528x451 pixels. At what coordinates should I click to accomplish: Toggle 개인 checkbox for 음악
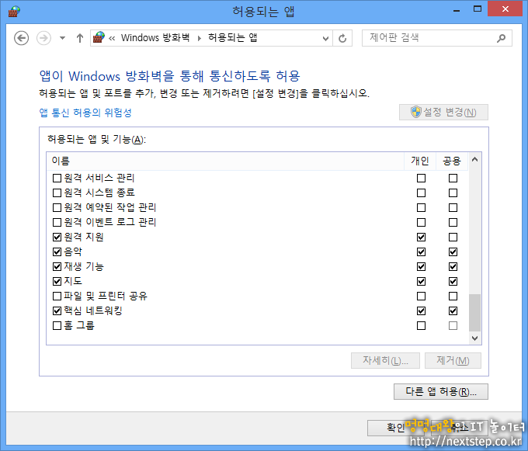point(421,252)
